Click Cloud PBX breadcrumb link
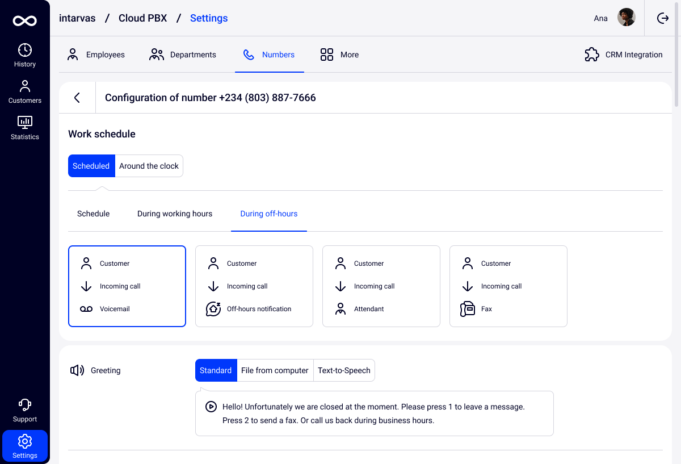 coord(142,18)
